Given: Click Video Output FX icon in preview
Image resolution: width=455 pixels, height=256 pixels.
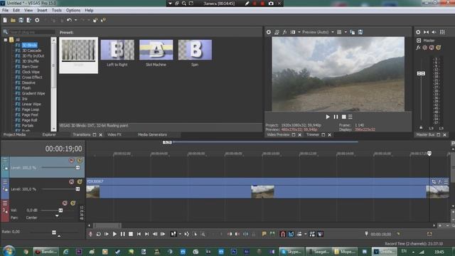Looking at the screenshot, I should (284, 32).
